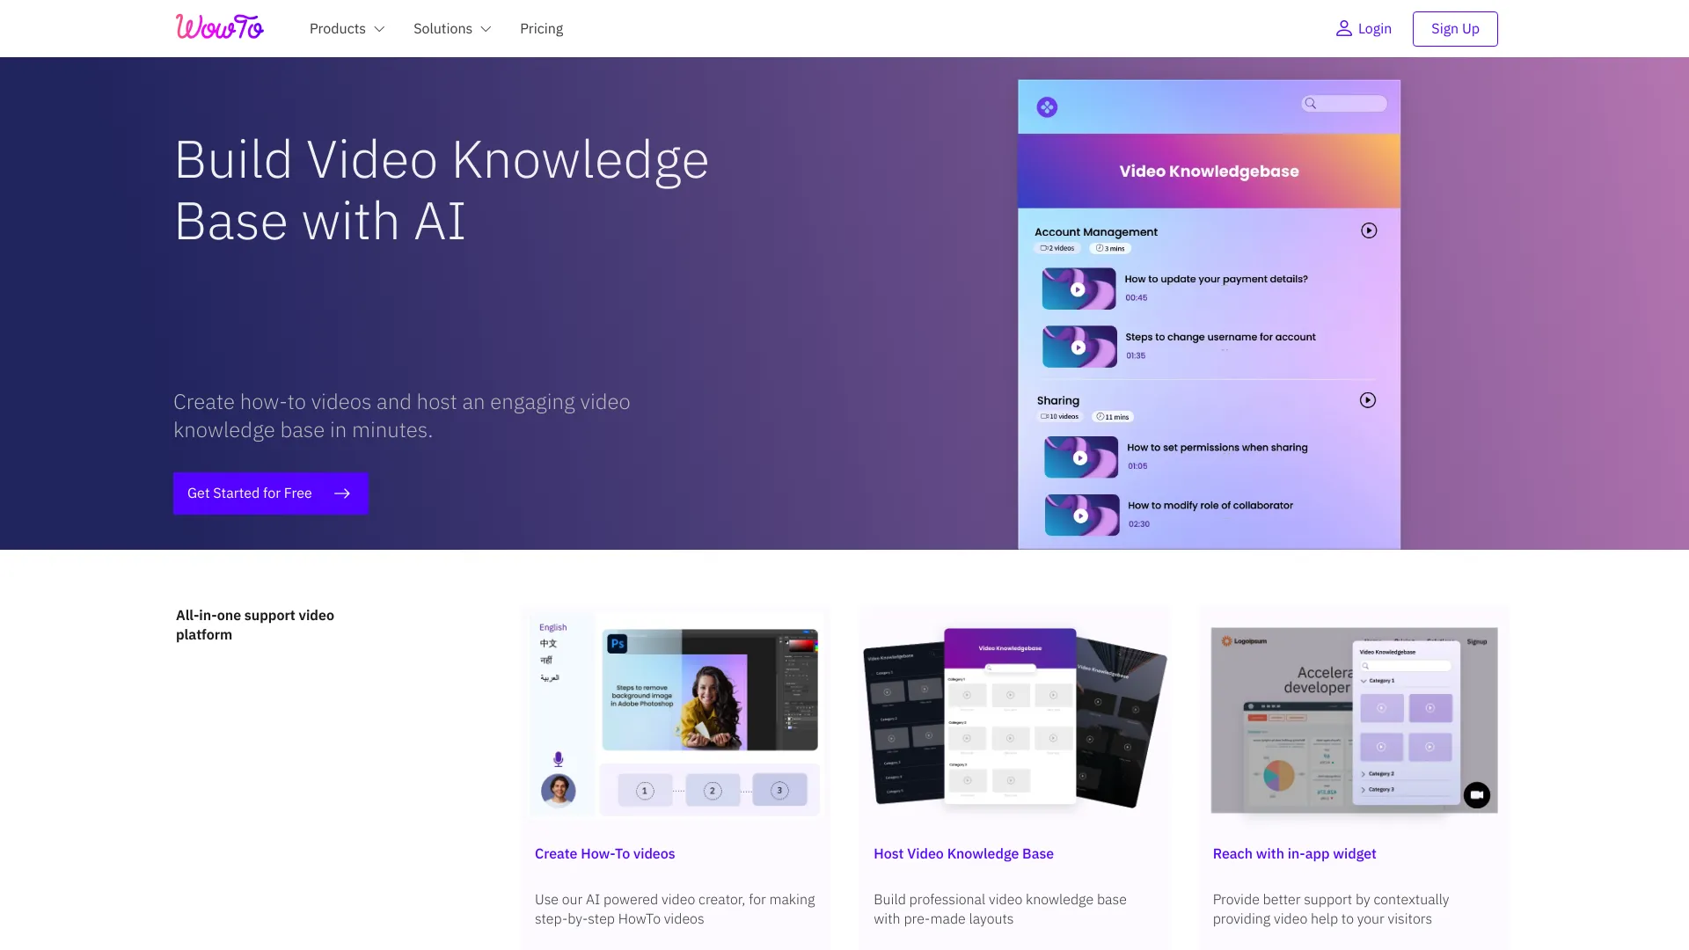This screenshot has width=1689, height=950.
Task: Click the Host Video Knowledge Base illustration
Action: 1015,717
